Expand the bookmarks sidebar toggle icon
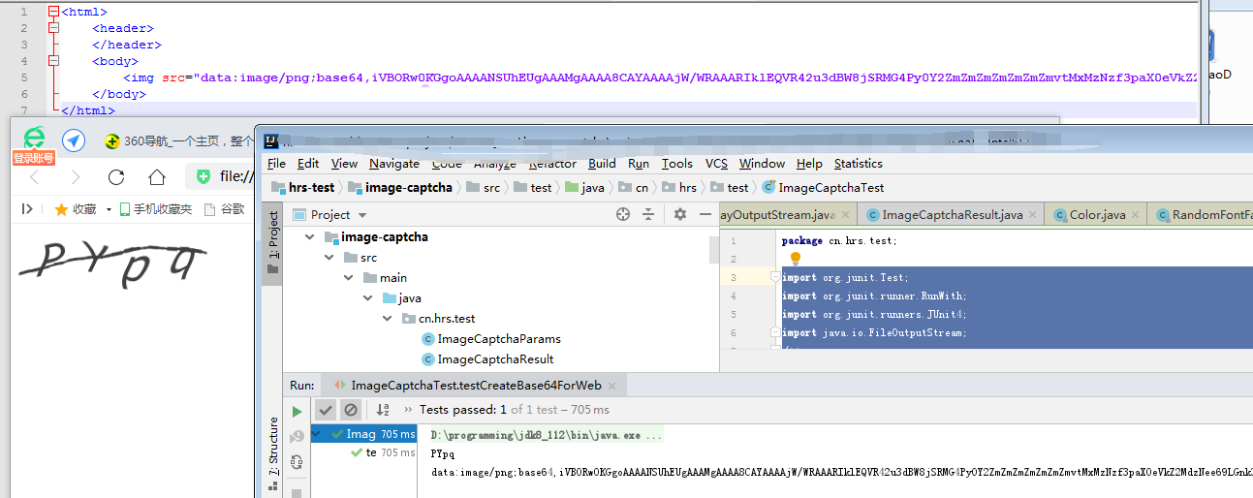Image resolution: width=1253 pixels, height=498 pixels. pos(27,208)
